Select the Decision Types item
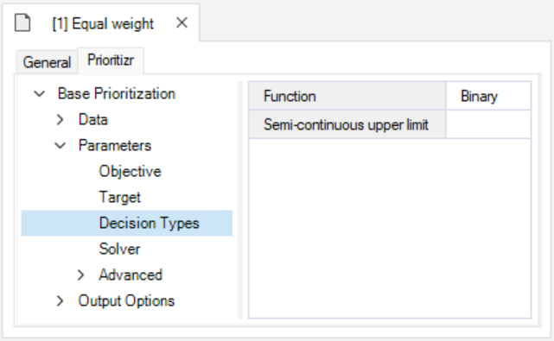The height and width of the screenshot is (341, 554). [127, 223]
